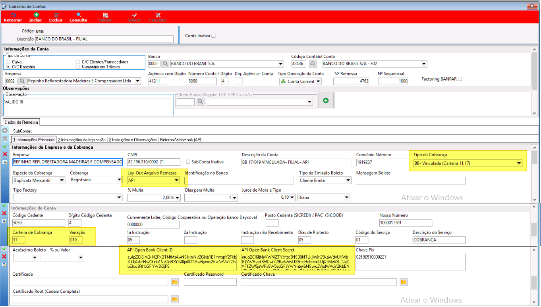Open the Lay-Out Arquivo Remessa dropdown
The height and width of the screenshot is (307, 541).
coord(177,180)
